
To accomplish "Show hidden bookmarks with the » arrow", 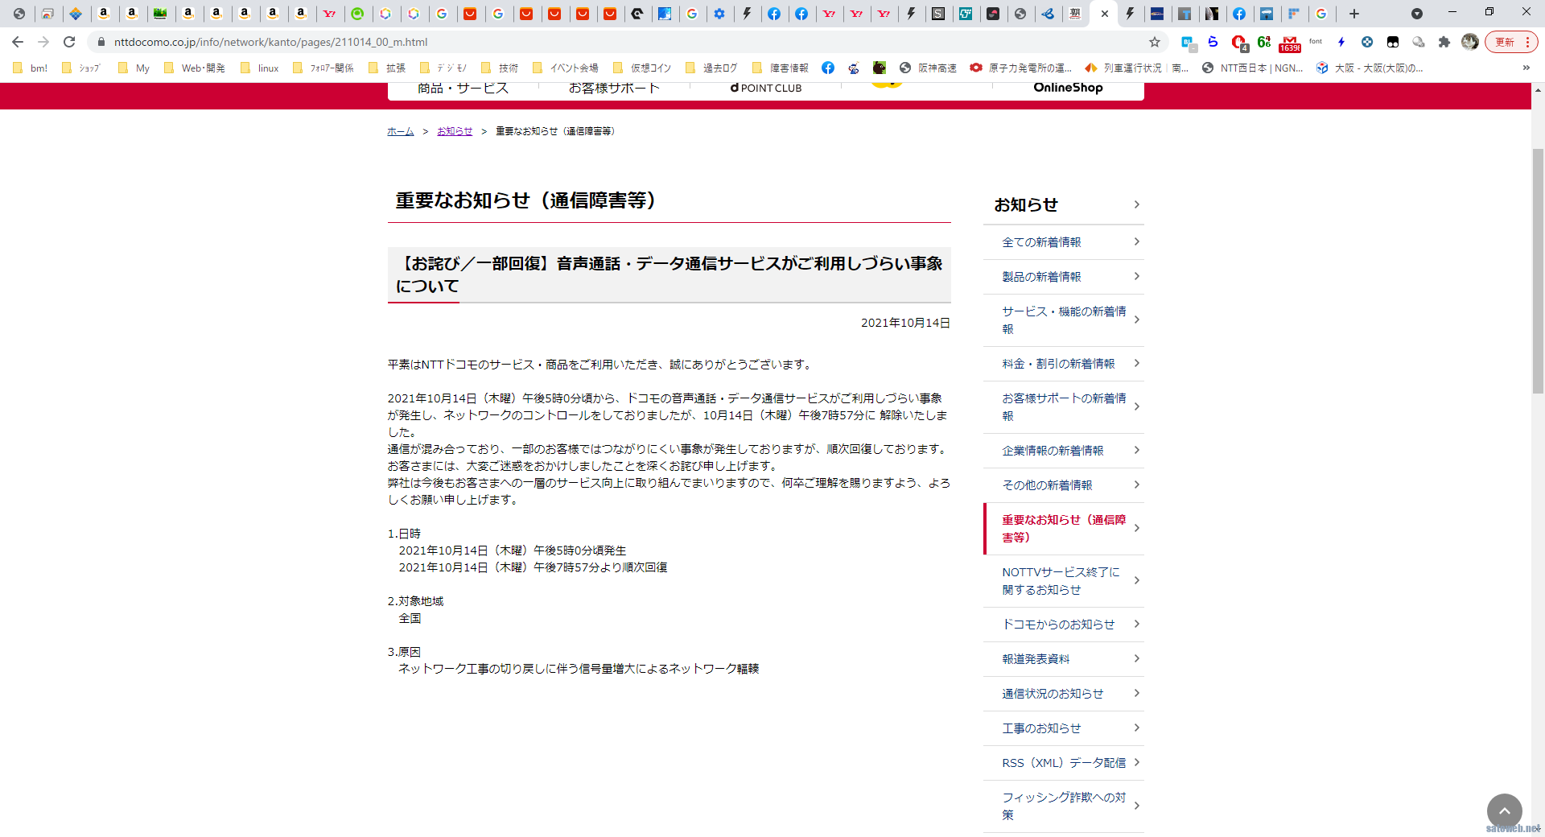I will tap(1526, 68).
